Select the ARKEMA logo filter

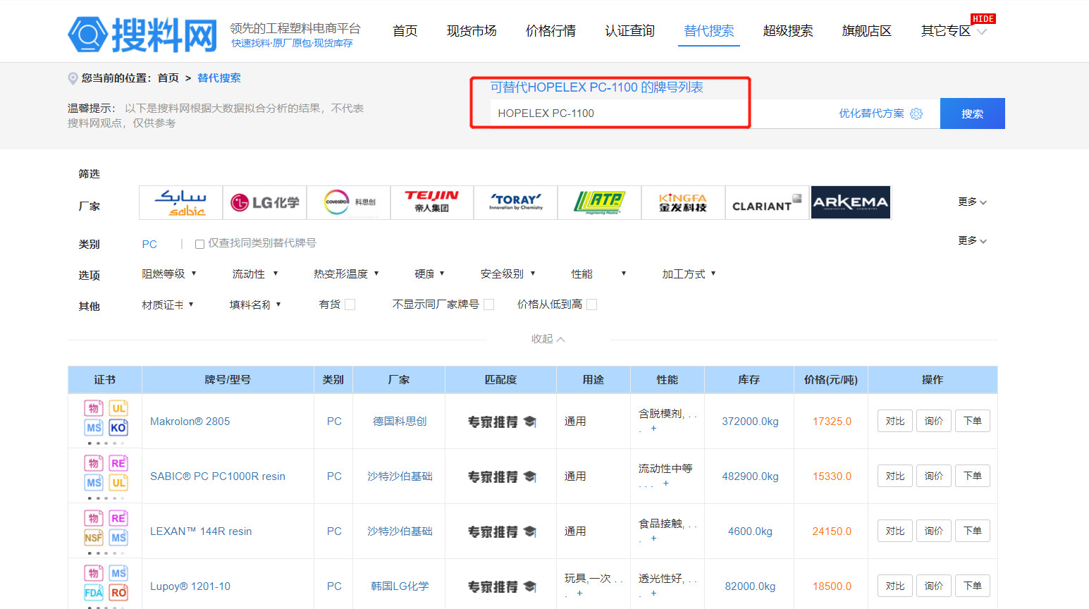point(850,203)
